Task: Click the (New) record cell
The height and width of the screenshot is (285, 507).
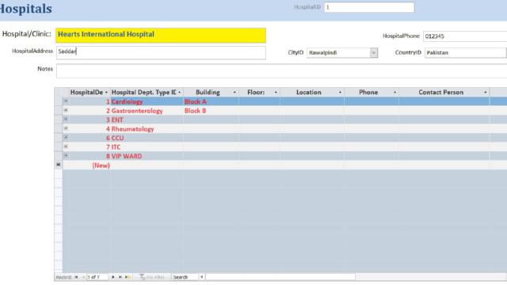Action: click(x=90, y=165)
